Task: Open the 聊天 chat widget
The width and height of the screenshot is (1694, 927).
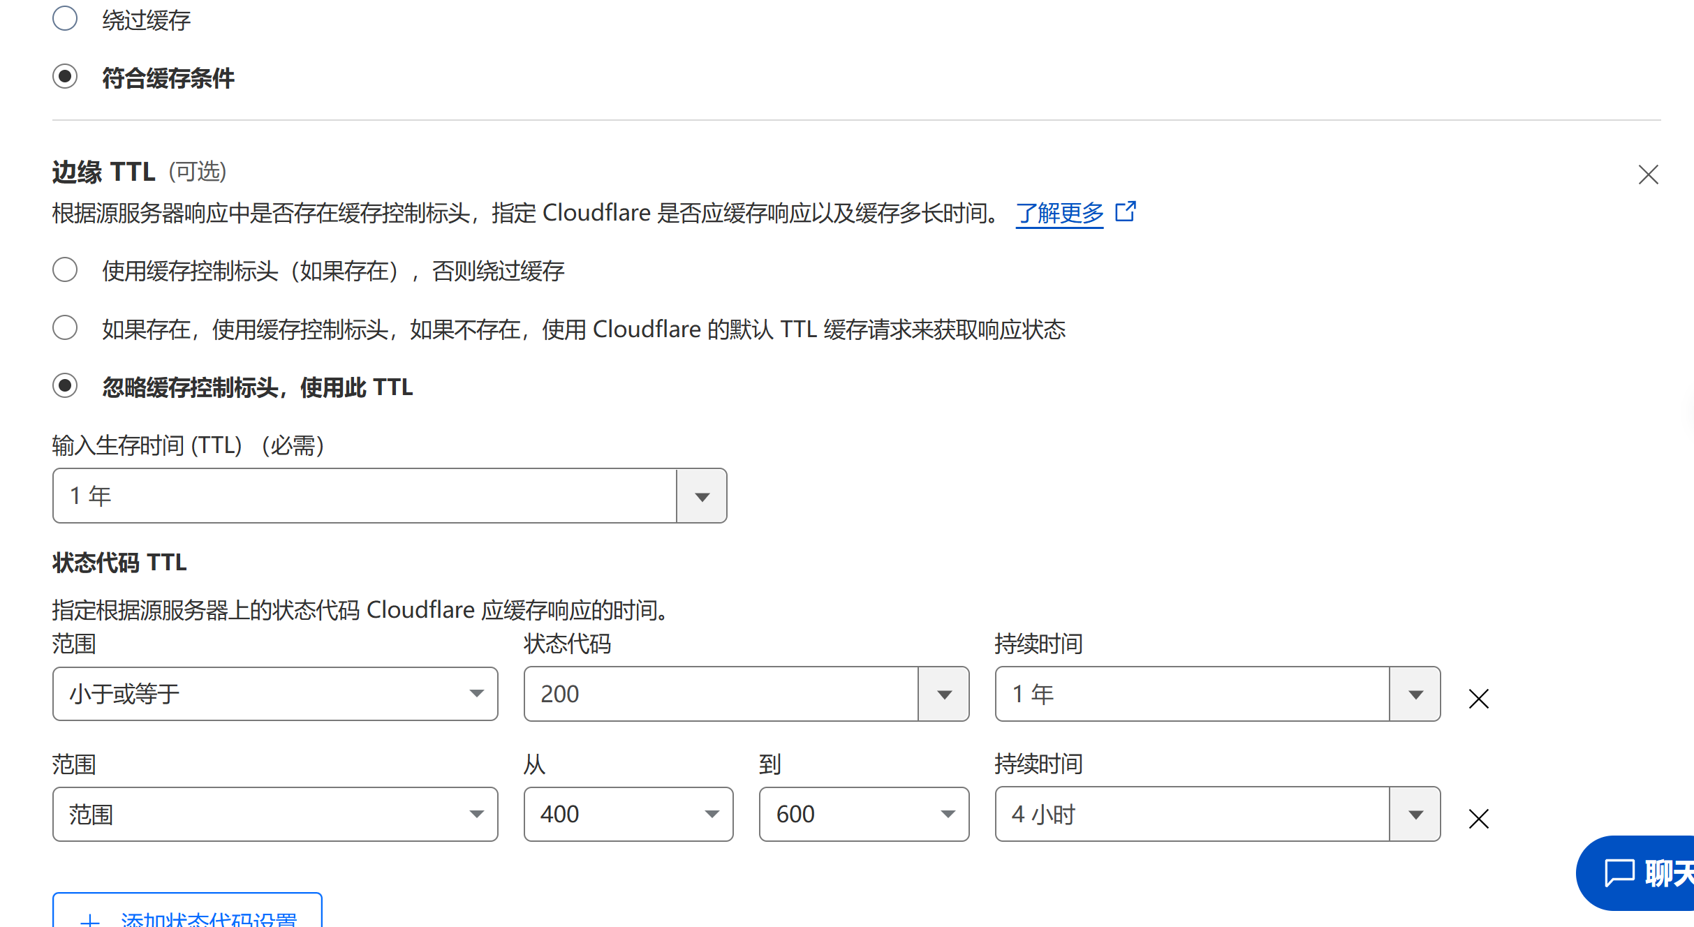Action: [1635, 873]
